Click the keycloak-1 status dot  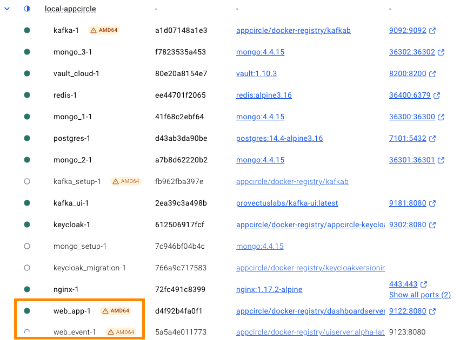(27, 225)
